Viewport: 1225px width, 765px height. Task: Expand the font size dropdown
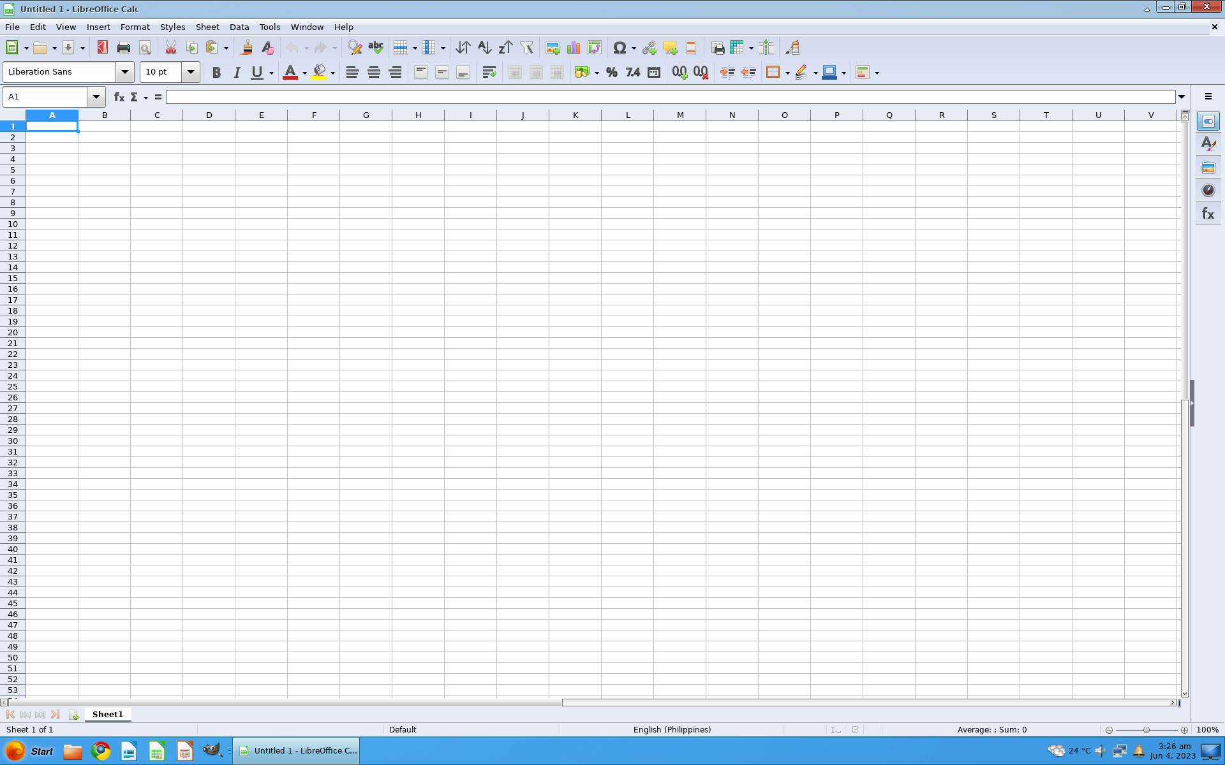pyautogui.click(x=190, y=72)
